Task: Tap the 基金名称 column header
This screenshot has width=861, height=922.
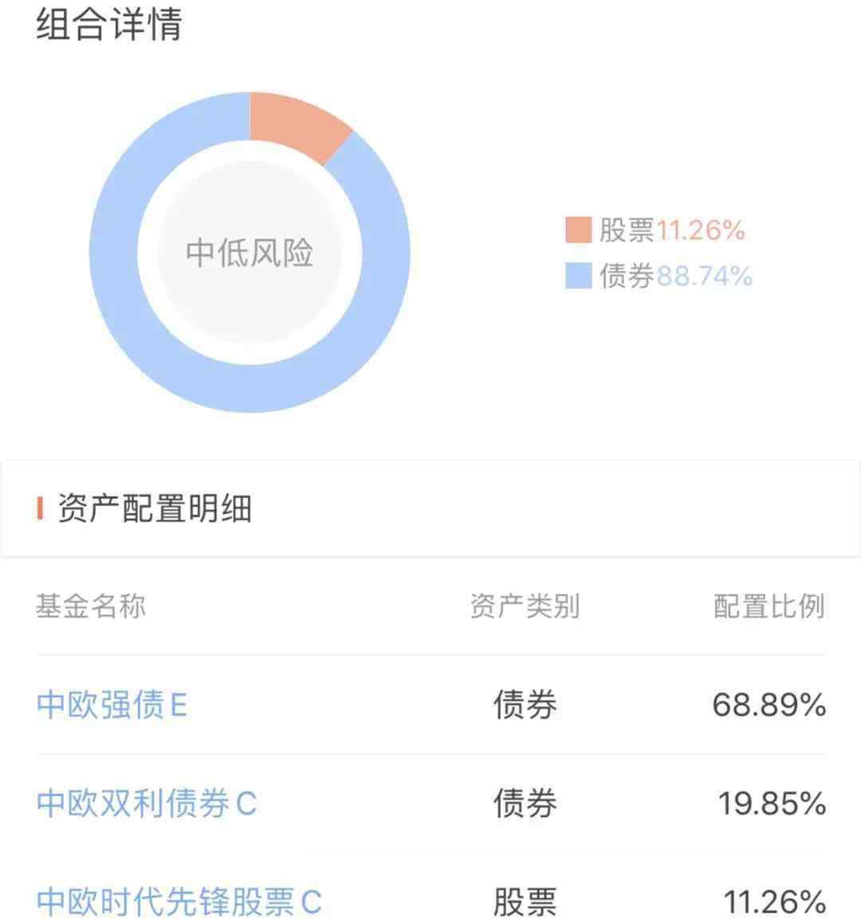Action: (91, 606)
